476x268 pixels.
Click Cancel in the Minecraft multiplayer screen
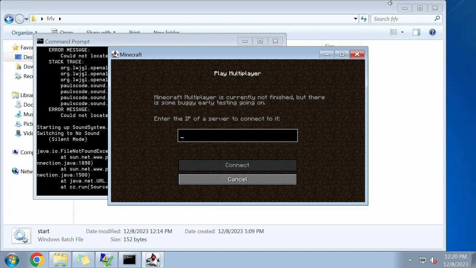pyautogui.click(x=237, y=180)
